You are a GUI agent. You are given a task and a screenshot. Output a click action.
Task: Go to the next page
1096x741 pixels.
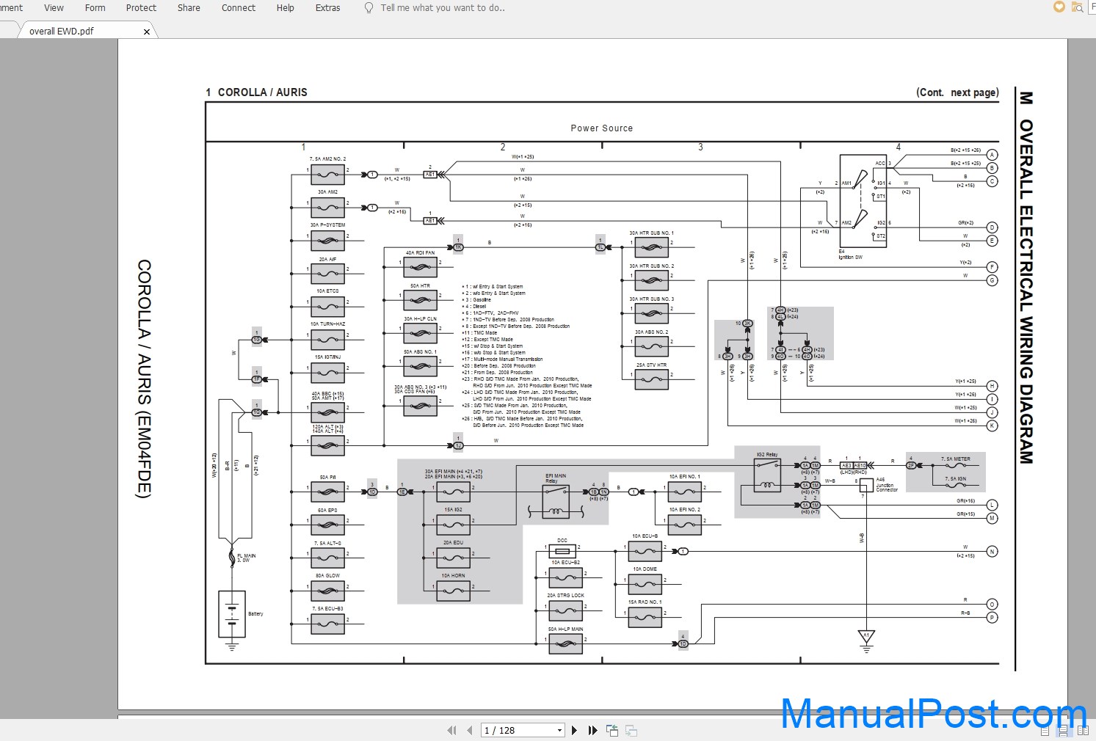574,731
